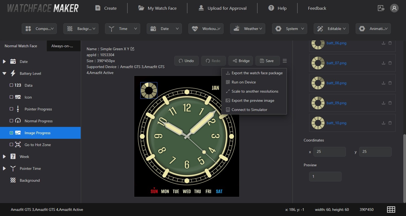The width and height of the screenshot is (406, 216).
Task: Open the Weather dropdown
Action: point(247,29)
